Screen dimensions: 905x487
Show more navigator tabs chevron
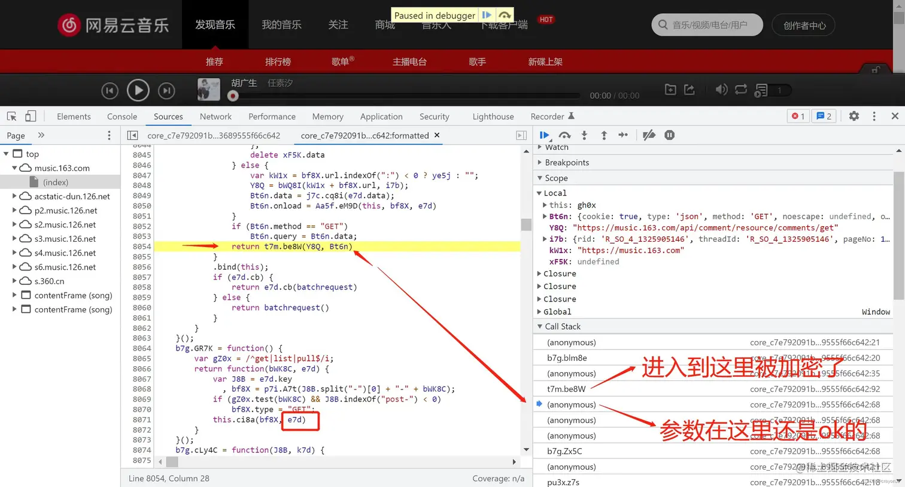point(41,135)
